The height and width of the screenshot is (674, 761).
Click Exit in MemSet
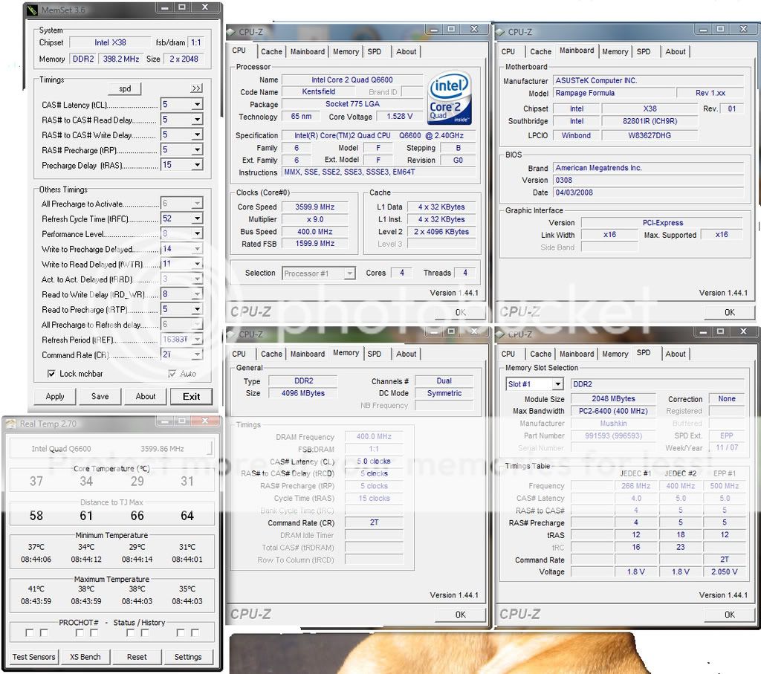point(191,396)
